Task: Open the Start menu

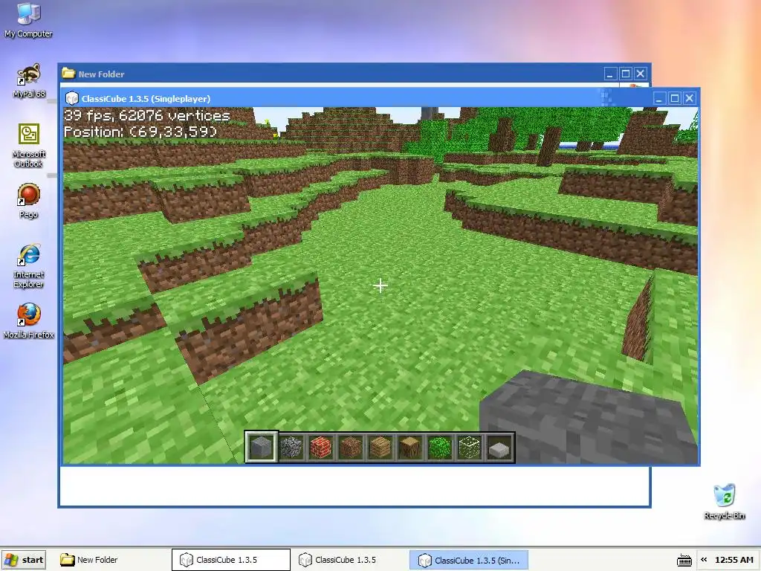Action: pyautogui.click(x=24, y=560)
